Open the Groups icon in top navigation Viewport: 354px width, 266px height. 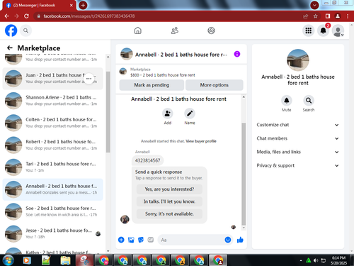[211, 31]
